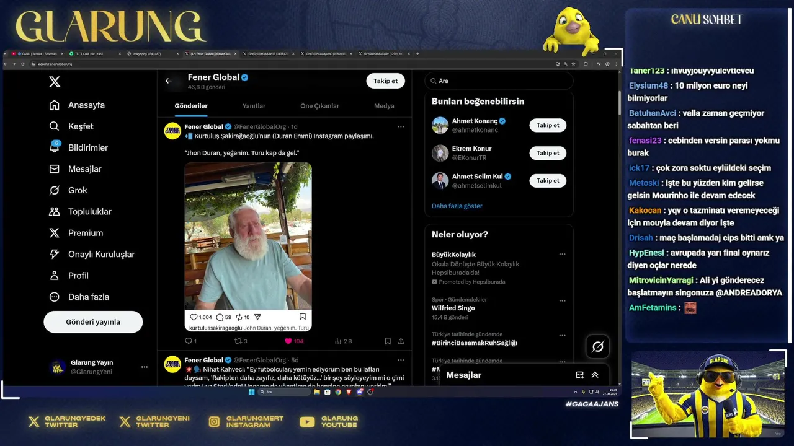Follow Ahmet Konanç

coord(548,125)
